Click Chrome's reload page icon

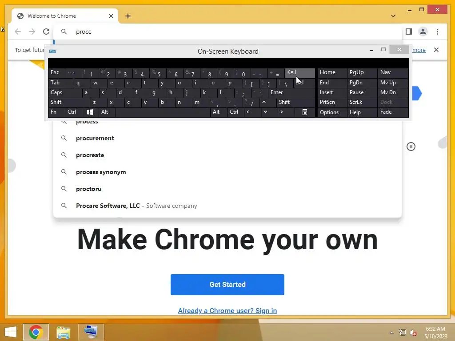[46, 32]
